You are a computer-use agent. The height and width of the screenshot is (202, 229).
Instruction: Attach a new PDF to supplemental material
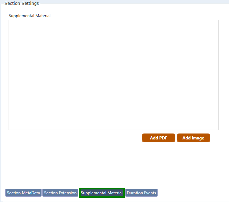coord(158,138)
